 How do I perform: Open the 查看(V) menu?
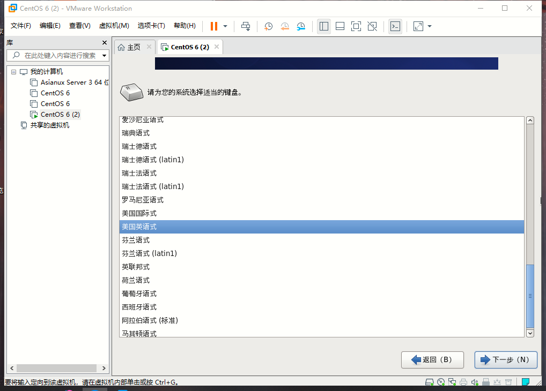pos(80,26)
